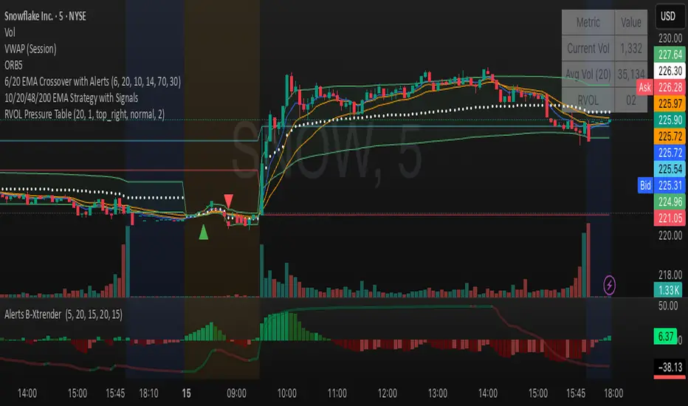The width and height of the screenshot is (688, 406).
Task: Click the green 6.37 B-Xtrender value tag
Action: [666, 337]
